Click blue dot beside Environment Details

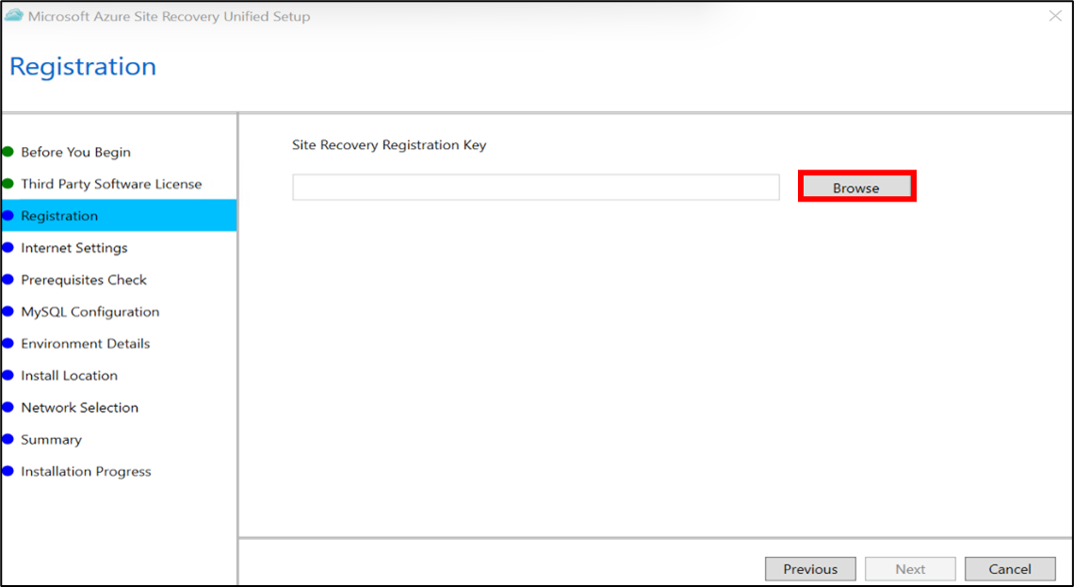click(8, 343)
